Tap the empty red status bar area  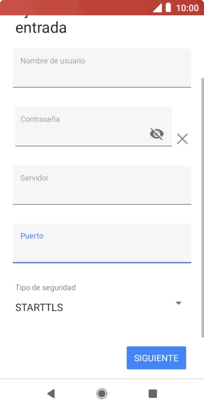pyautogui.click(x=76, y=8)
